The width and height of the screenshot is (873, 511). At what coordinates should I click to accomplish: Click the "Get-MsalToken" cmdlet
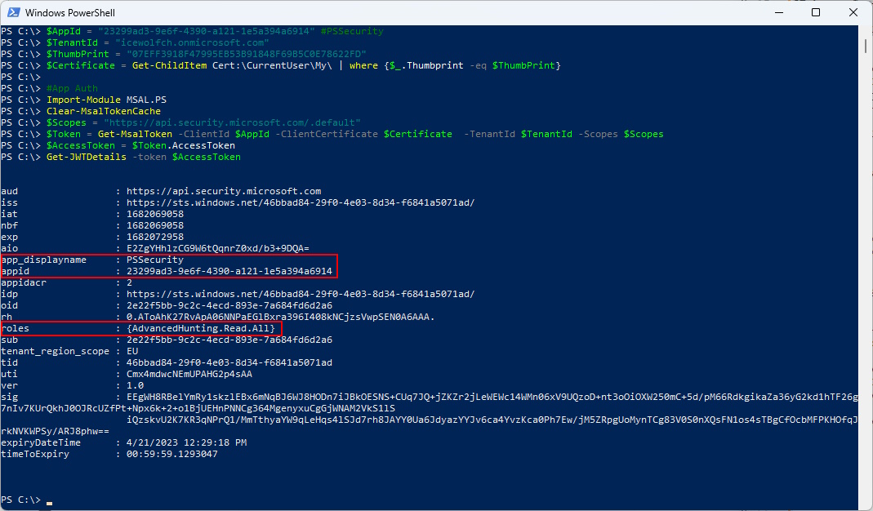(136, 134)
